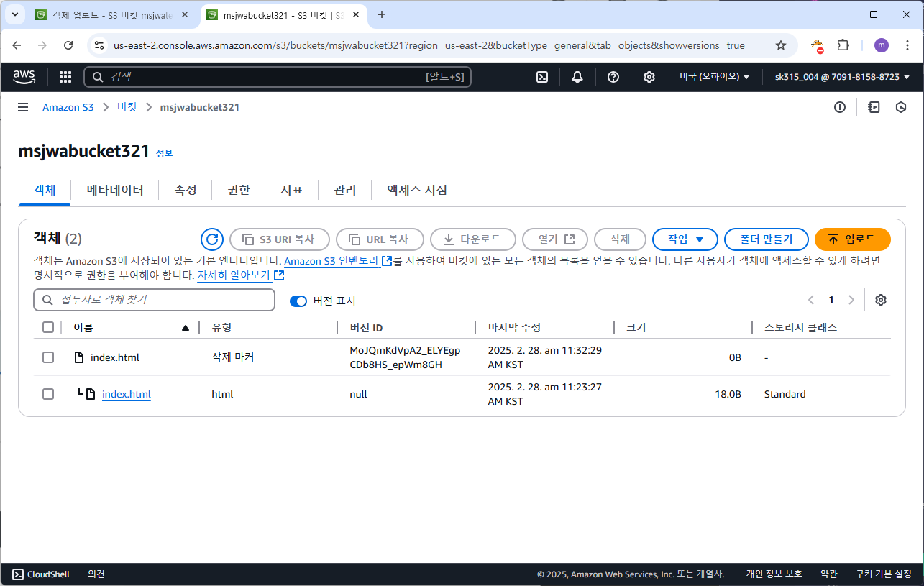Open a new browser tab
924x586 pixels.
click(382, 14)
